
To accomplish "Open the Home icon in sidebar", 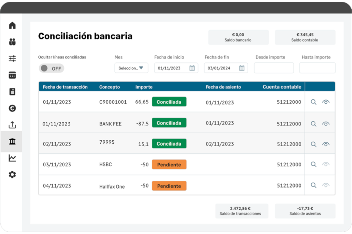I will click(x=12, y=25).
